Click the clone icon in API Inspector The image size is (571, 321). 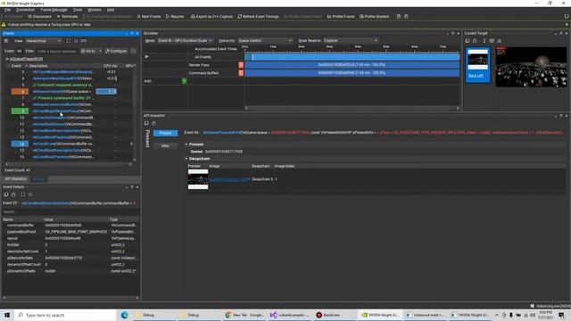tap(146, 123)
